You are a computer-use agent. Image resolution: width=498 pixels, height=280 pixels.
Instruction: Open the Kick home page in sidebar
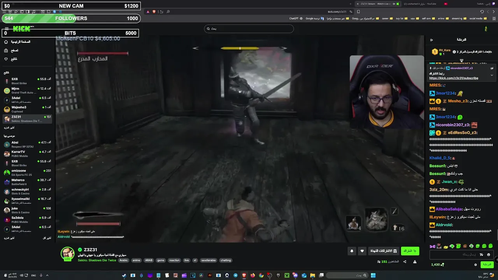[x=17, y=42]
